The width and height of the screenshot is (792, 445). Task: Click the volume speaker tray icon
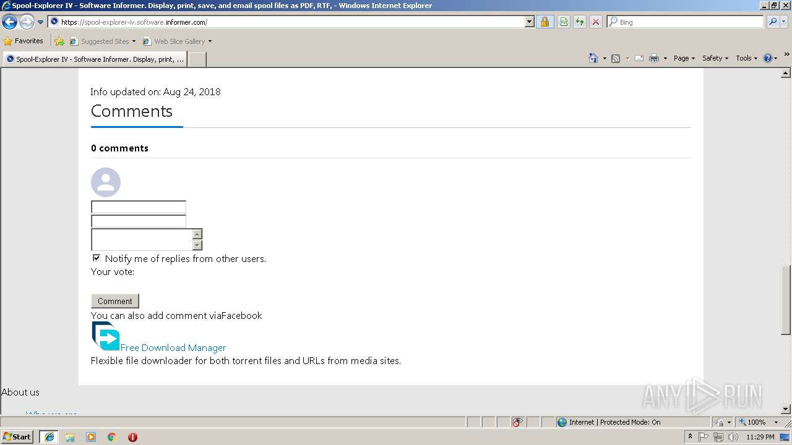coord(733,437)
